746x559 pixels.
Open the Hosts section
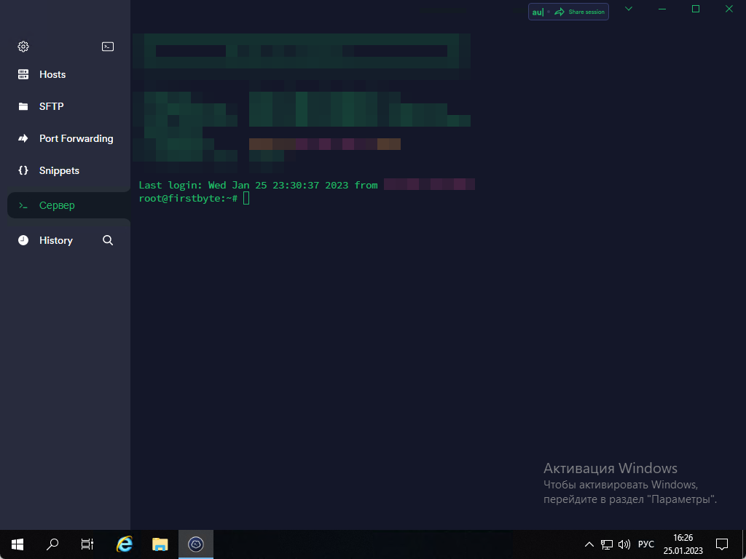point(52,74)
